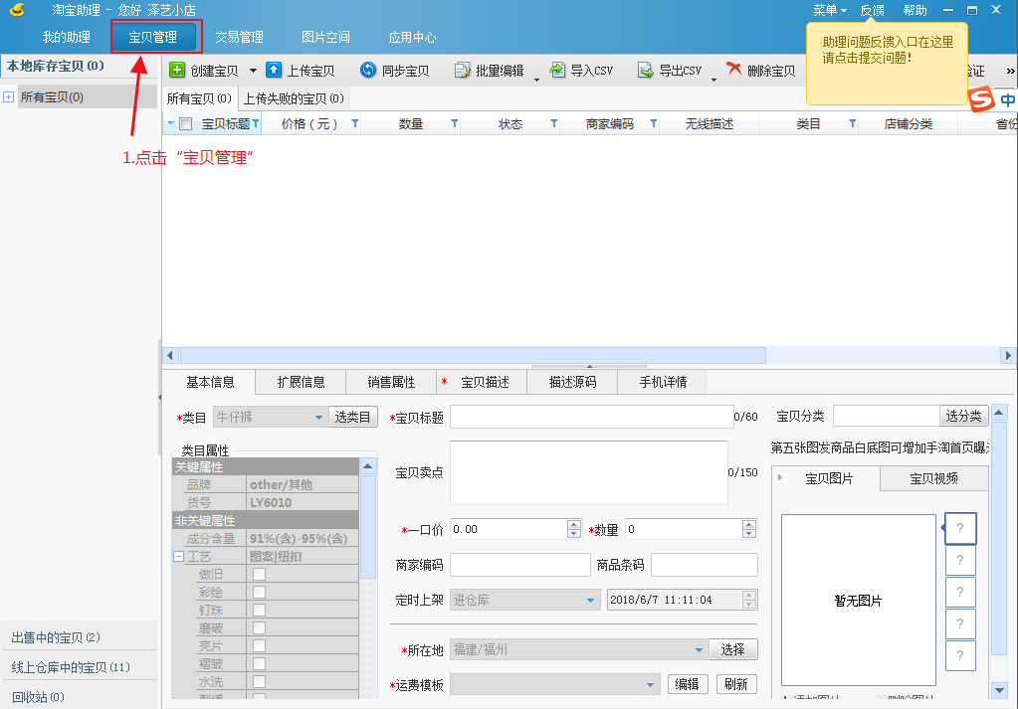
Task: Open the 类目 category dropdown
Action: [318, 417]
